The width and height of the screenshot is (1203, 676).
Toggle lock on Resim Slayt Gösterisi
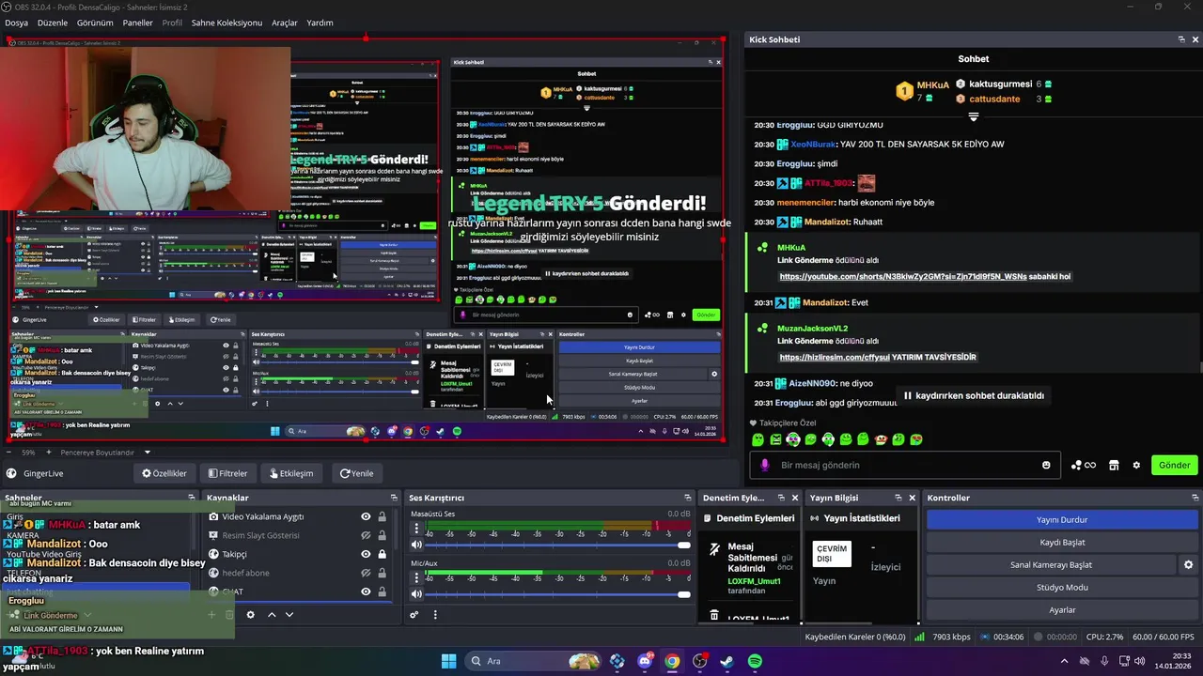382,535
